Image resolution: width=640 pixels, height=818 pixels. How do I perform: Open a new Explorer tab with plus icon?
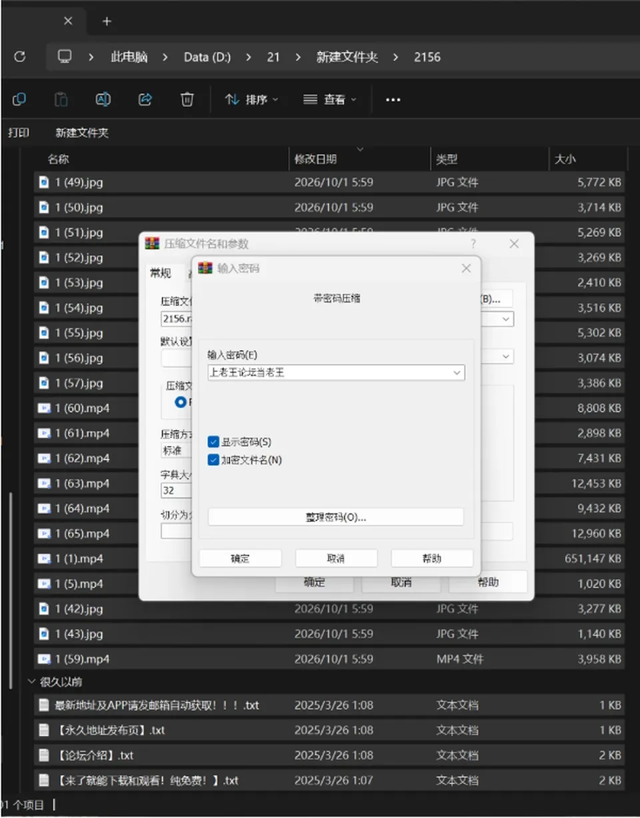point(107,21)
